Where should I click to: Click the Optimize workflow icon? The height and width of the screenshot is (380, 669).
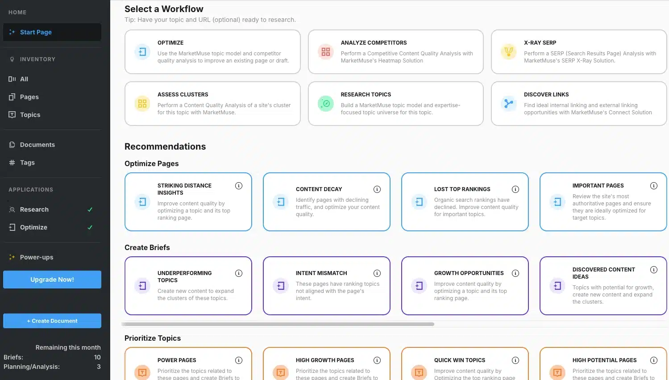(x=142, y=52)
